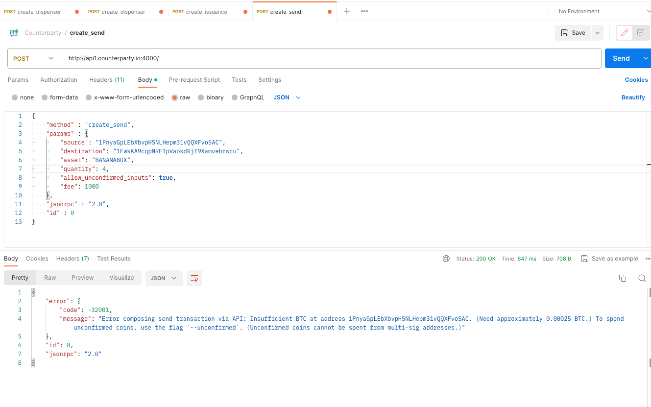
Task: Click the "asset": "BANANABUX" line
Action: pyautogui.click(x=97, y=160)
